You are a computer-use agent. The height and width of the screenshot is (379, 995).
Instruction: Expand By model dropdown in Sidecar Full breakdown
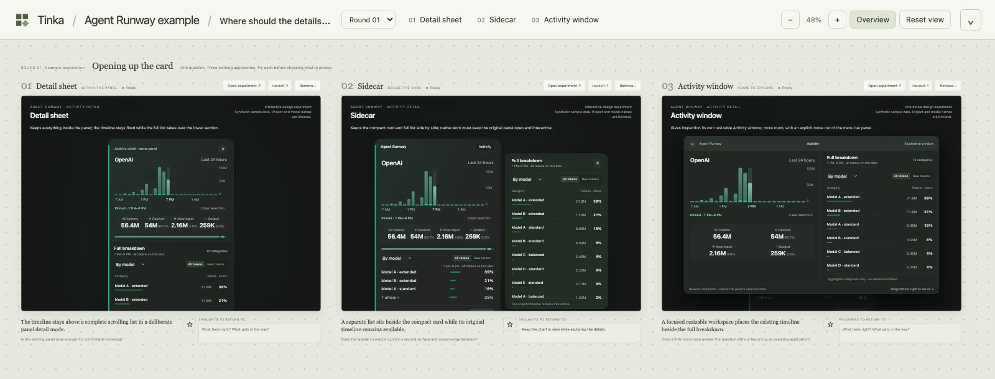click(527, 179)
